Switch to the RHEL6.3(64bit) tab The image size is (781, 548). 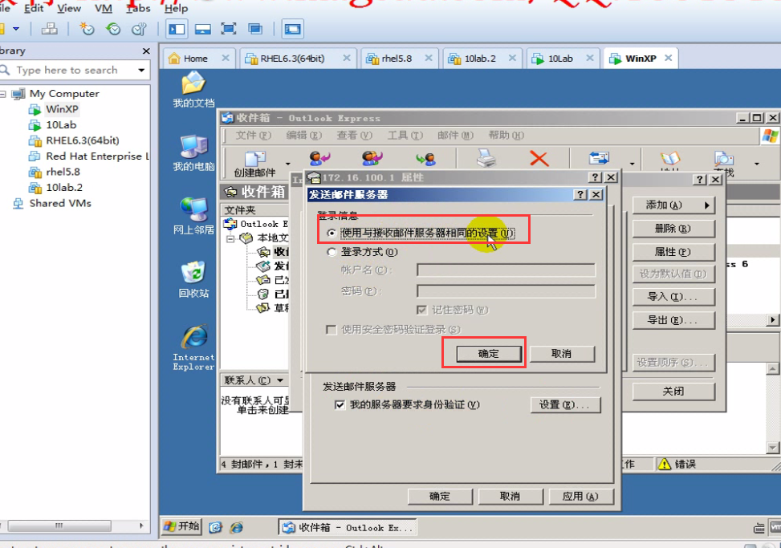[x=292, y=59]
